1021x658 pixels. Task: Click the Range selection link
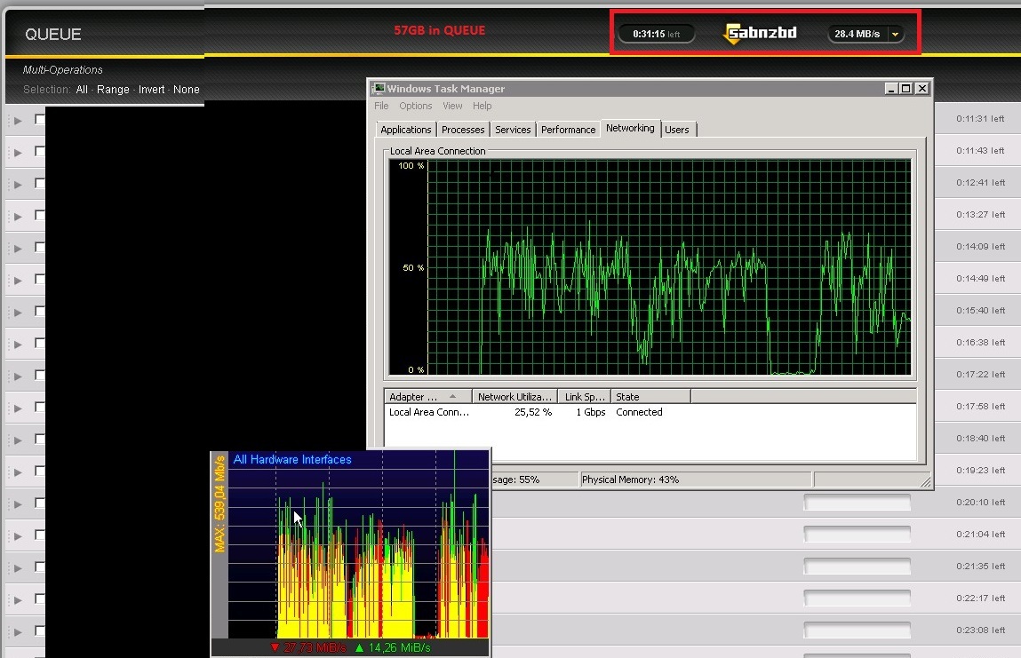[x=114, y=89]
